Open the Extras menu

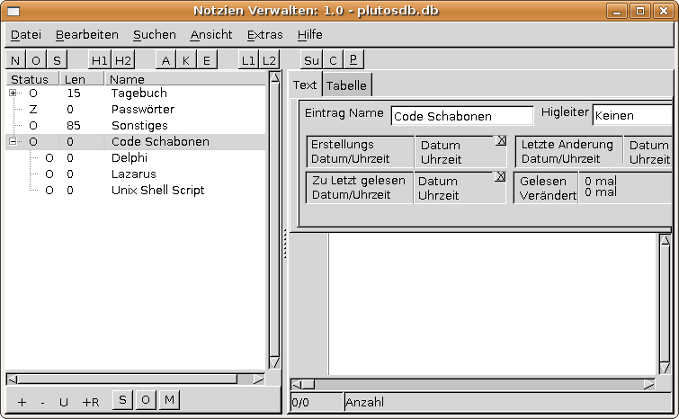tap(264, 34)
